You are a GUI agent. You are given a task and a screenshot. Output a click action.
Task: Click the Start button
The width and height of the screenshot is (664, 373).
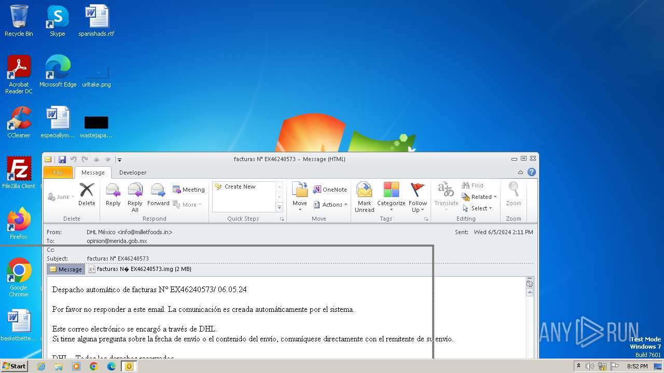coord(14,366)
